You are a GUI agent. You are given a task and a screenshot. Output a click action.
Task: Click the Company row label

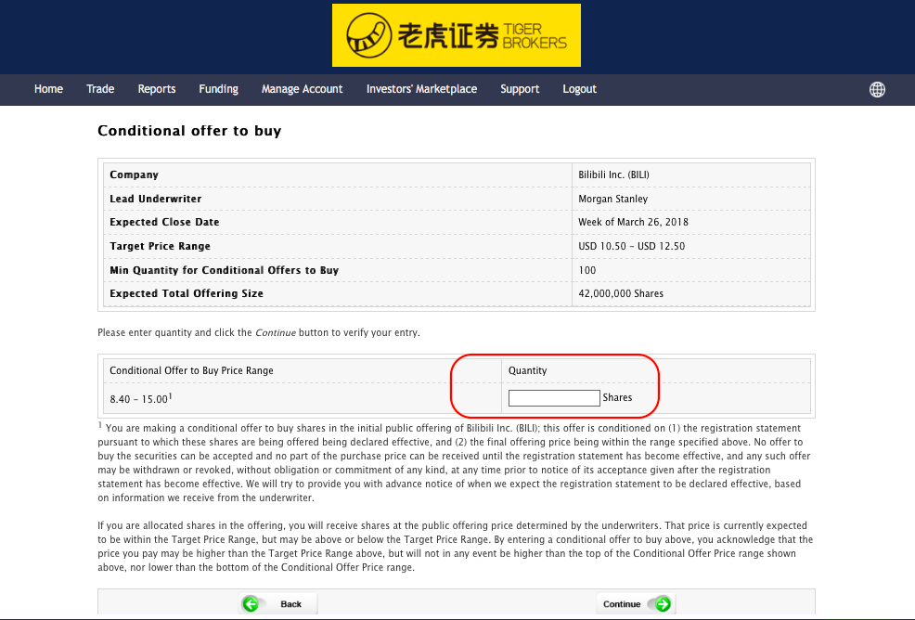(x=134, y=174)
